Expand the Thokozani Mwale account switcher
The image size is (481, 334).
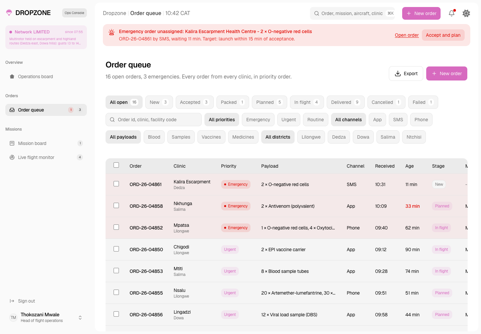tap(80, 318)
